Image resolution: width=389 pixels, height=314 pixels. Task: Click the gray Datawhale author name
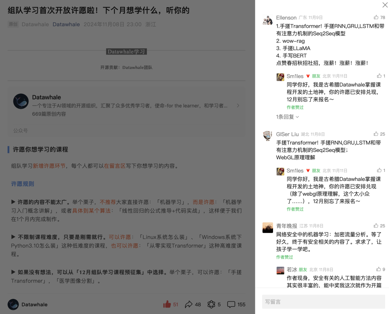[x=35, y=24]
